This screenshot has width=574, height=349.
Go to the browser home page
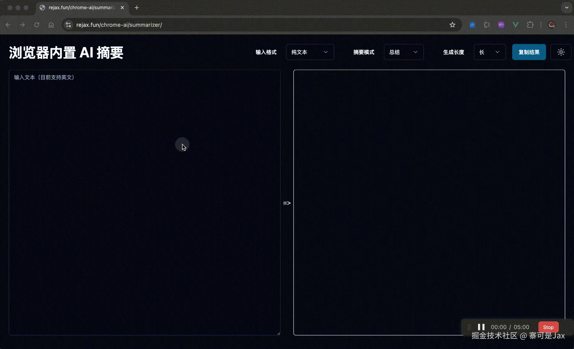(x=51, y=25)
